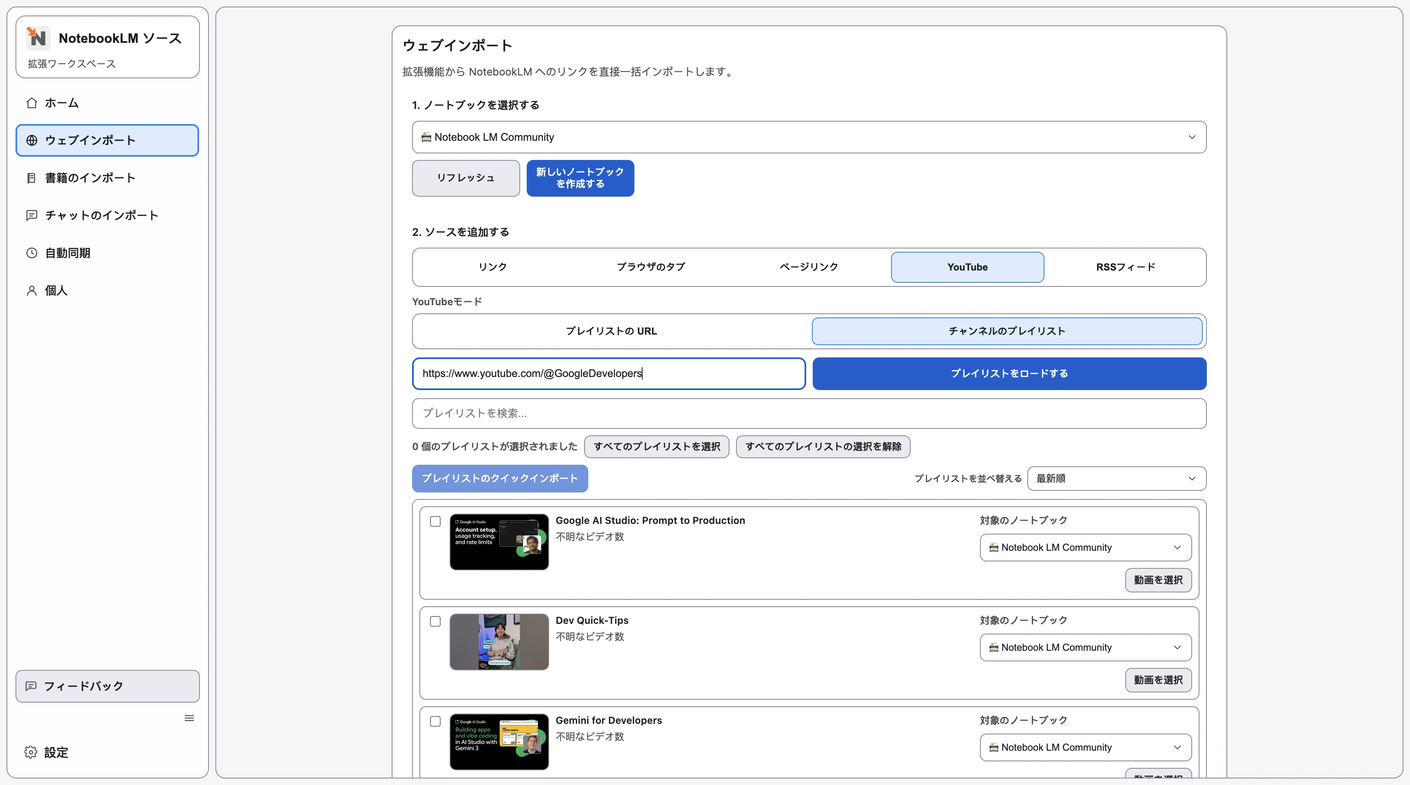Screen dimensions: 1410x785
Task: Click すべてのプレイリストを選択
Action: tap(657, 447)
